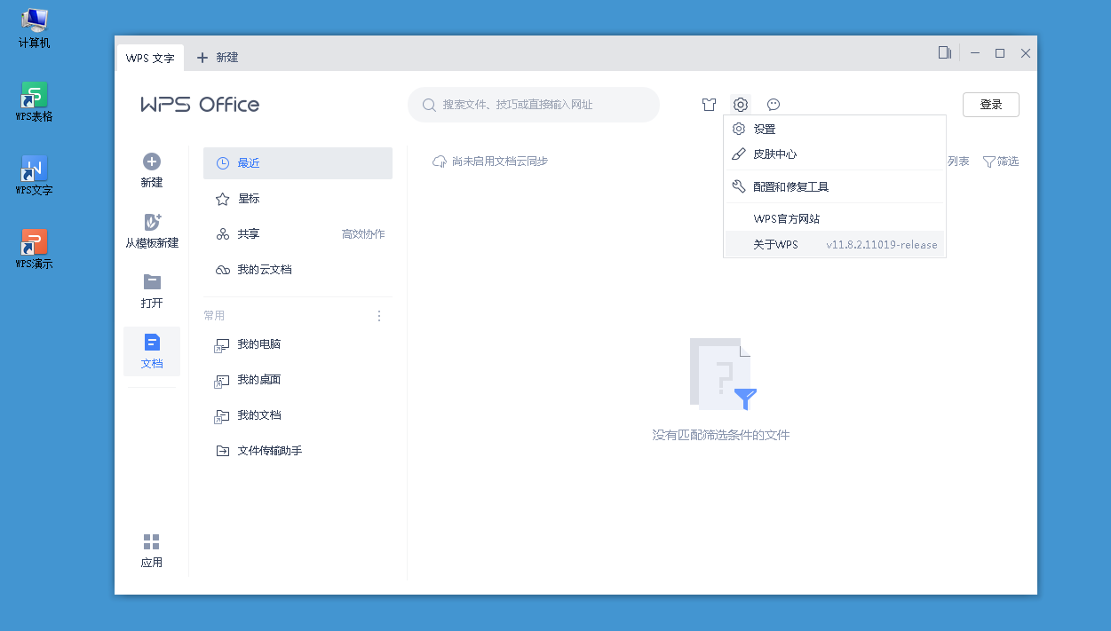
Task: Click the skin center shirt icon
Action: (709, 105)
